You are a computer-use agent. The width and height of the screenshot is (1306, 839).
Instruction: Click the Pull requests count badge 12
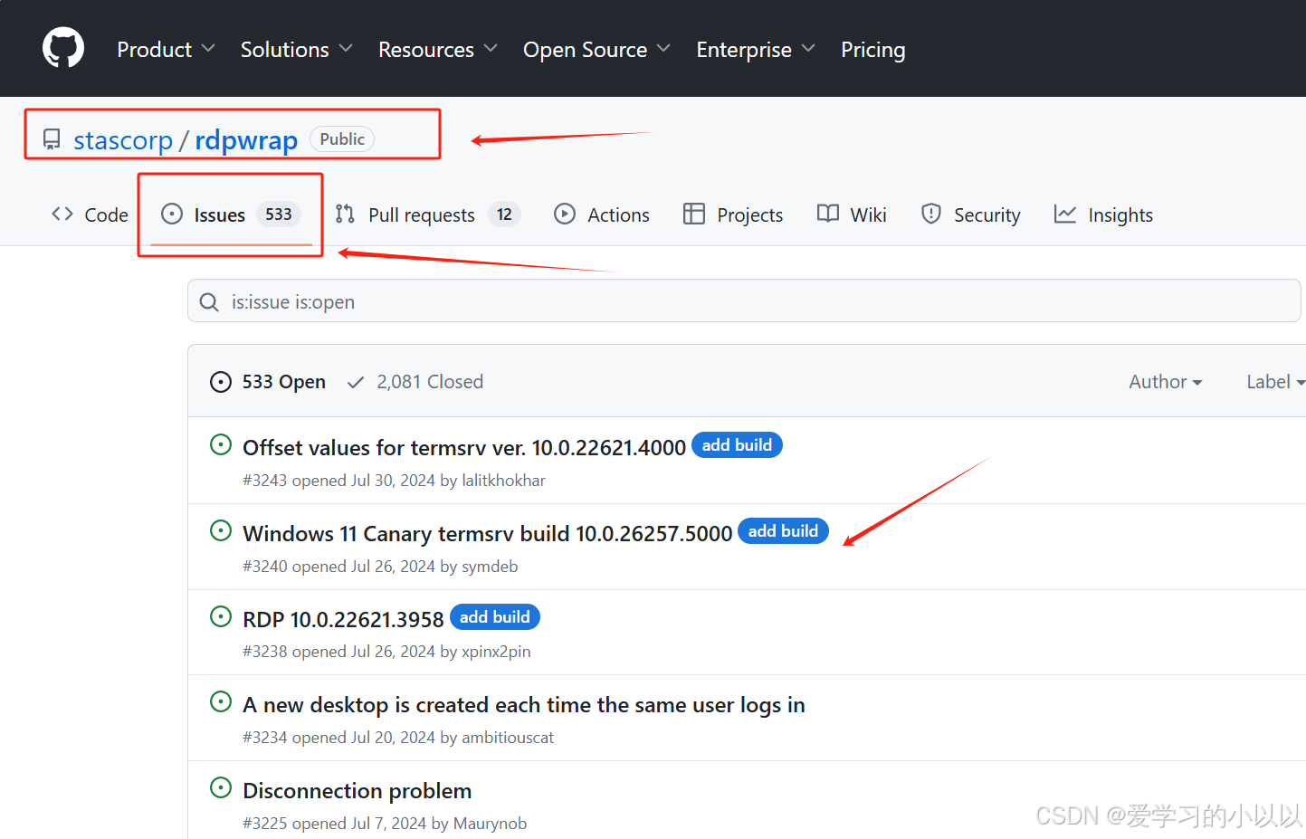point(504,215)
